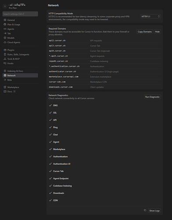The width and height of the screenshot is (172, 220).
Task: Select the authenticator.cursor.sh domain text
Action: click(x=62, y=71)
